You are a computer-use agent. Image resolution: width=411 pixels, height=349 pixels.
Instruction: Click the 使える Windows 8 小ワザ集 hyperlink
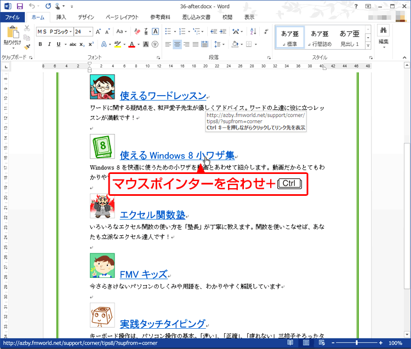click(x=177, y=156)
